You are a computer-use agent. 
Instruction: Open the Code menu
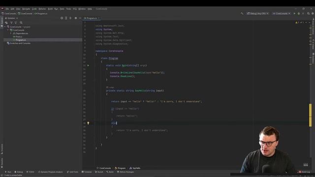(34, 9)
